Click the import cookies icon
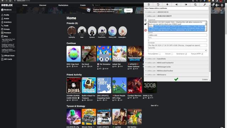 [x=177, y=5]
